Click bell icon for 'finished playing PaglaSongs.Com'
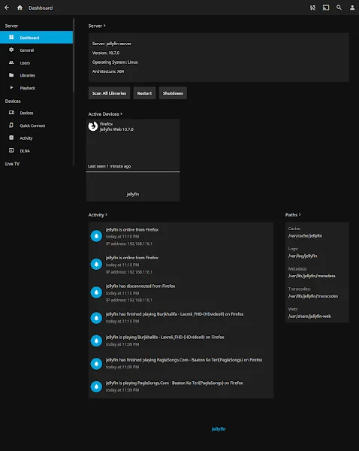This screenshot has height=451, width=359. tap(96, 364)
